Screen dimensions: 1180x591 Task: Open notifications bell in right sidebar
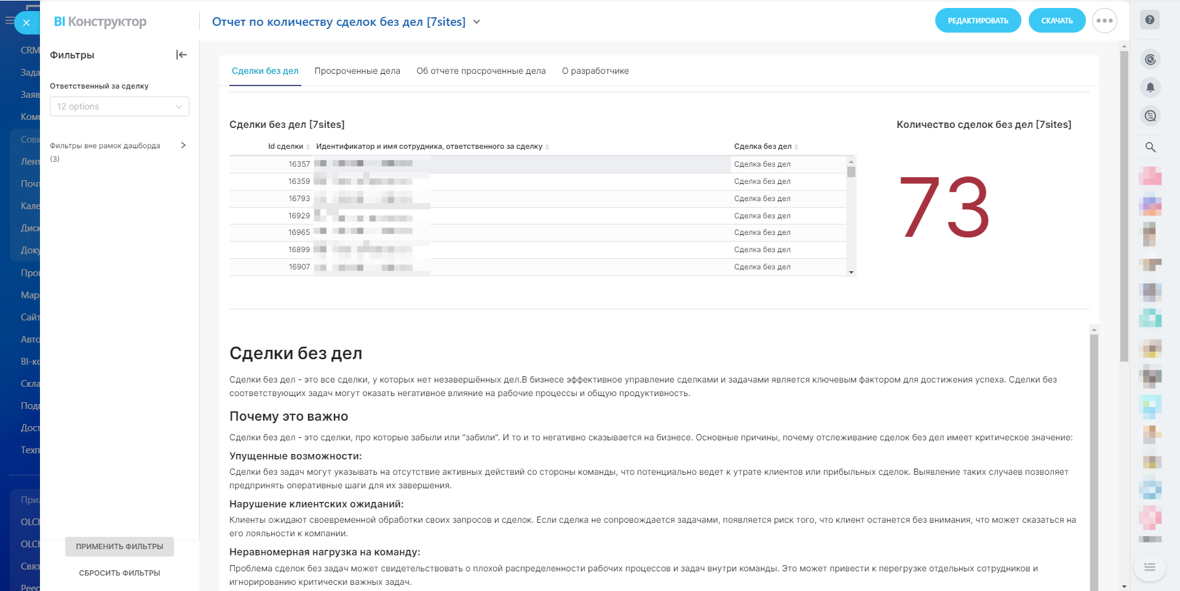(1150, 87)
